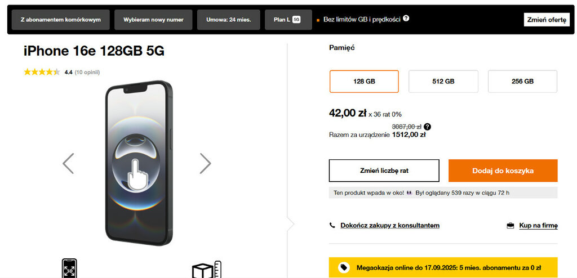This screenshot has height=278, width=577.
Task: Click Zmień liczbę rat button
Action: click(384, 171)
